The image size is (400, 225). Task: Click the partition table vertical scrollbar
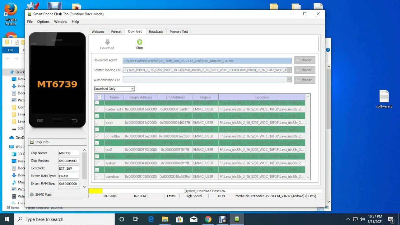pos(308,137)
